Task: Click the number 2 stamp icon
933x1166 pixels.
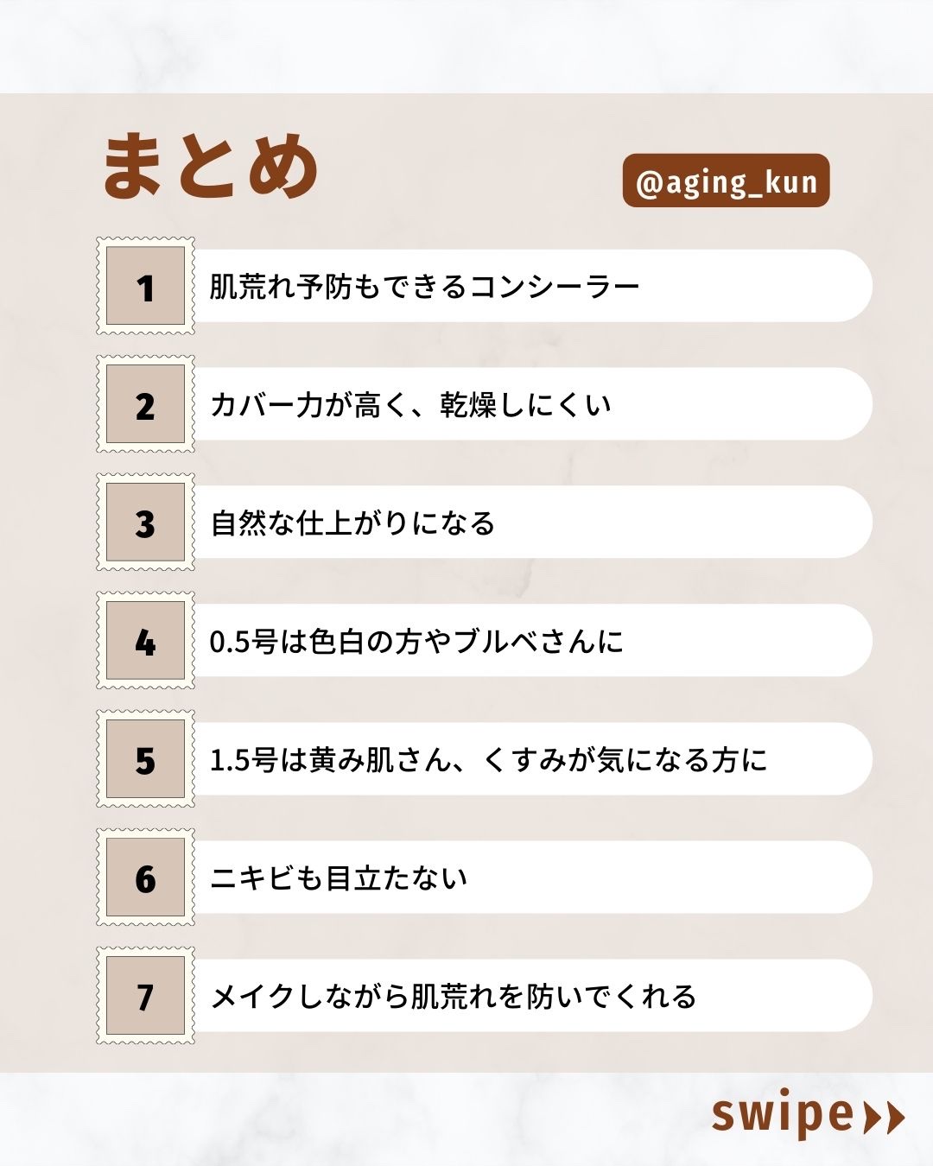Action: 145,404
